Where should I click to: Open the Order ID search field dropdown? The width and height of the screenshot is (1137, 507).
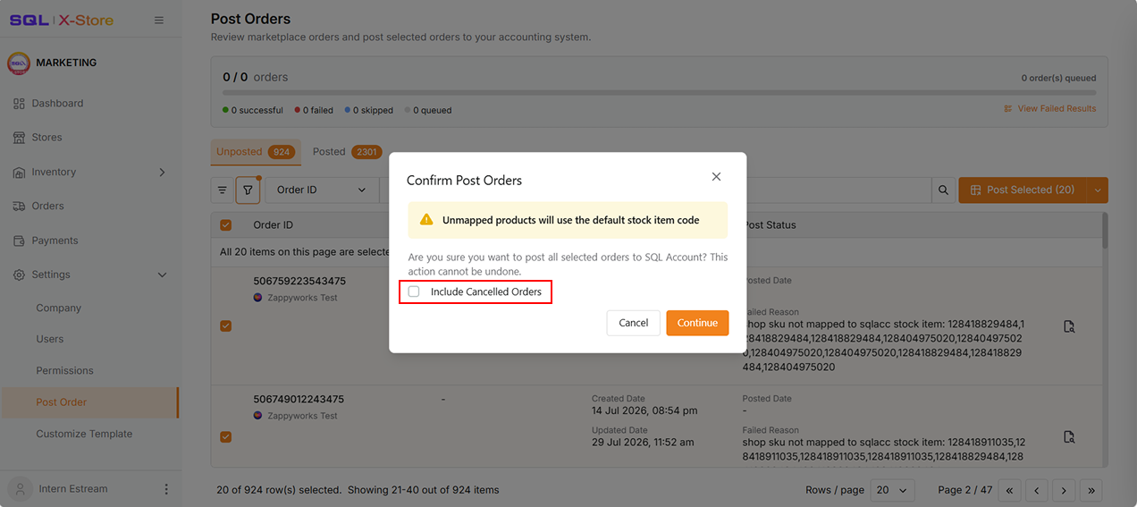click(322, 190)
